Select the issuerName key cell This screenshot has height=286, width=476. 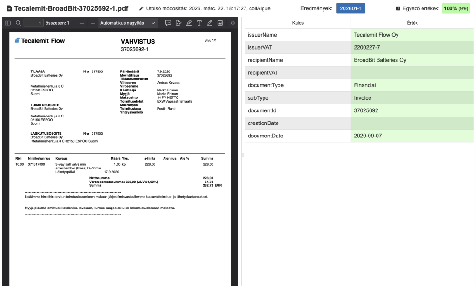298,35
